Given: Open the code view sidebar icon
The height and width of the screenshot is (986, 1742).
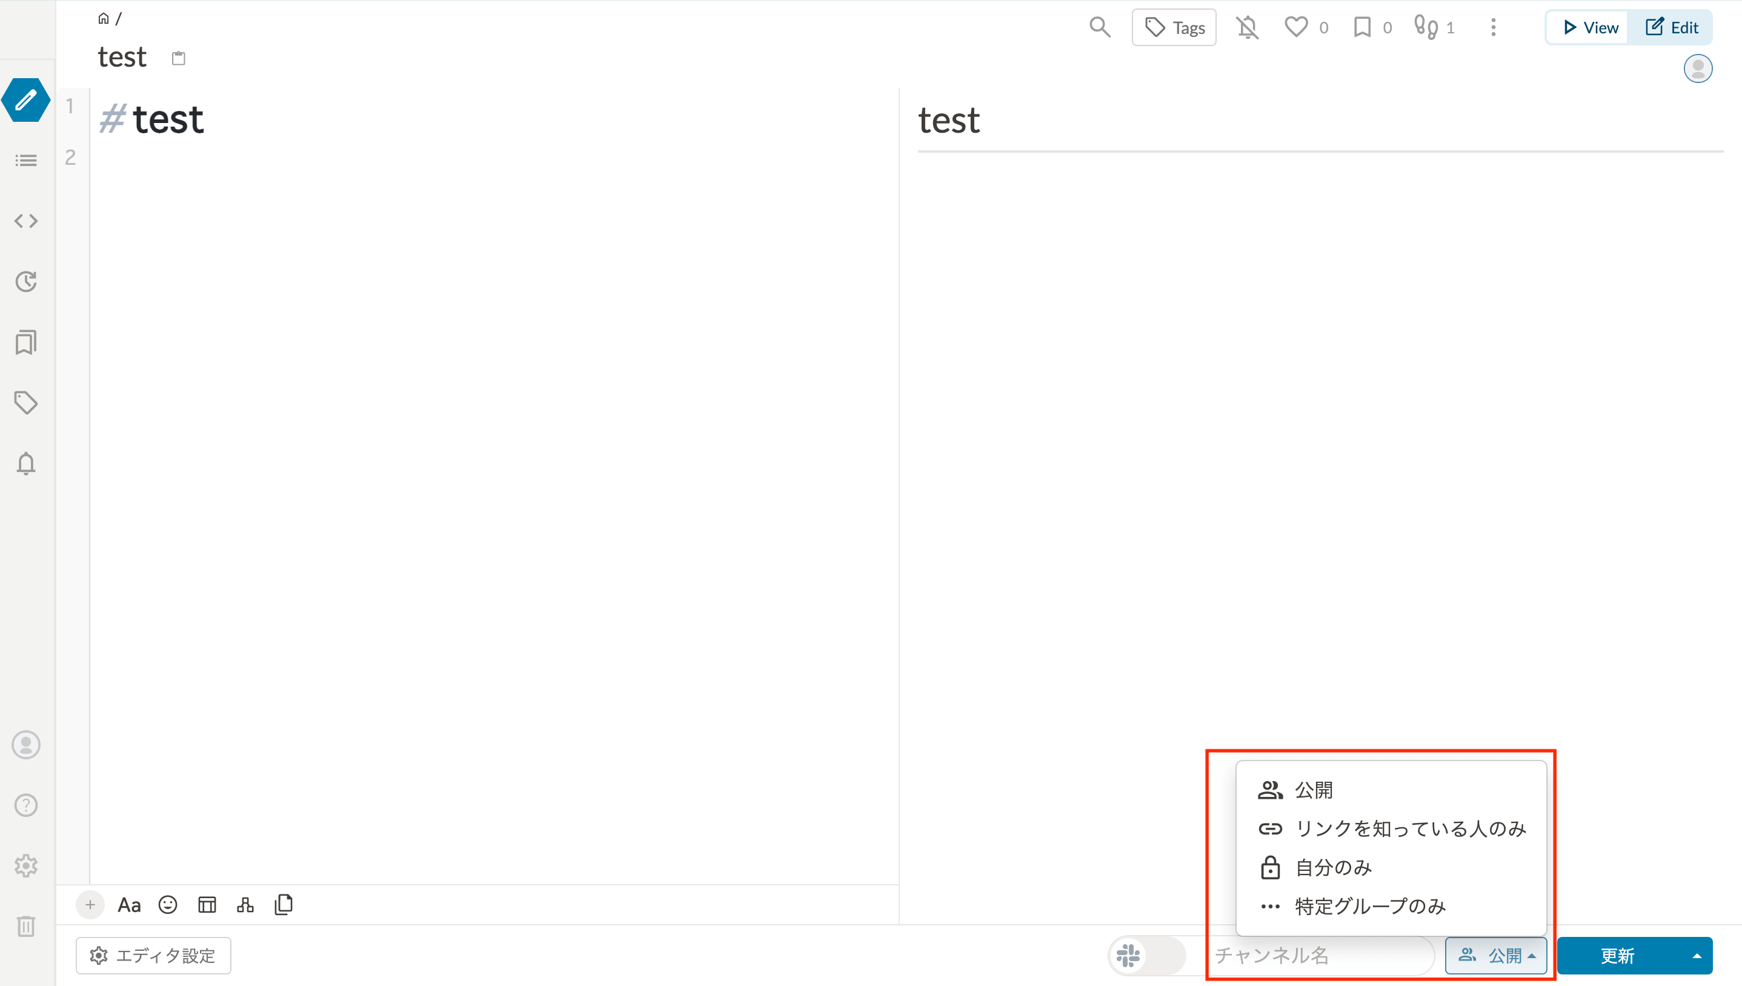Looking at the screenshot, I should point(25,220).
